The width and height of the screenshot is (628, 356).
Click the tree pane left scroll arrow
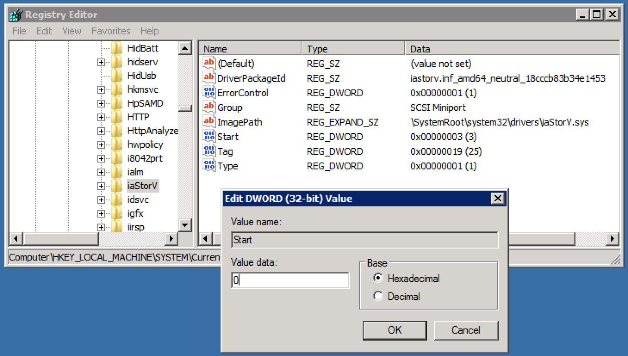[16, 239]
